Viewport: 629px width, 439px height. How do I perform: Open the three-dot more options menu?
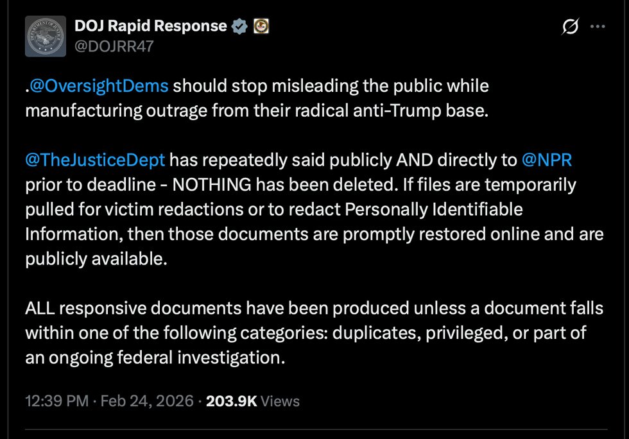coord(597,27)
